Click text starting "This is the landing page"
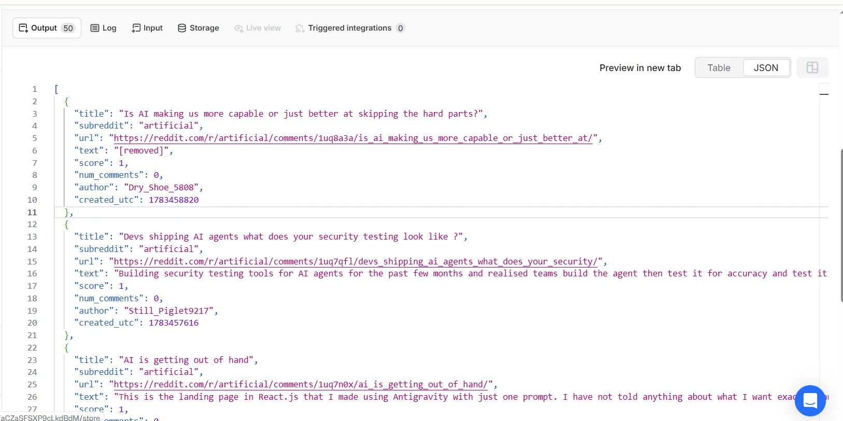This screenshot has width=843, height=421. tap(470, 397)
